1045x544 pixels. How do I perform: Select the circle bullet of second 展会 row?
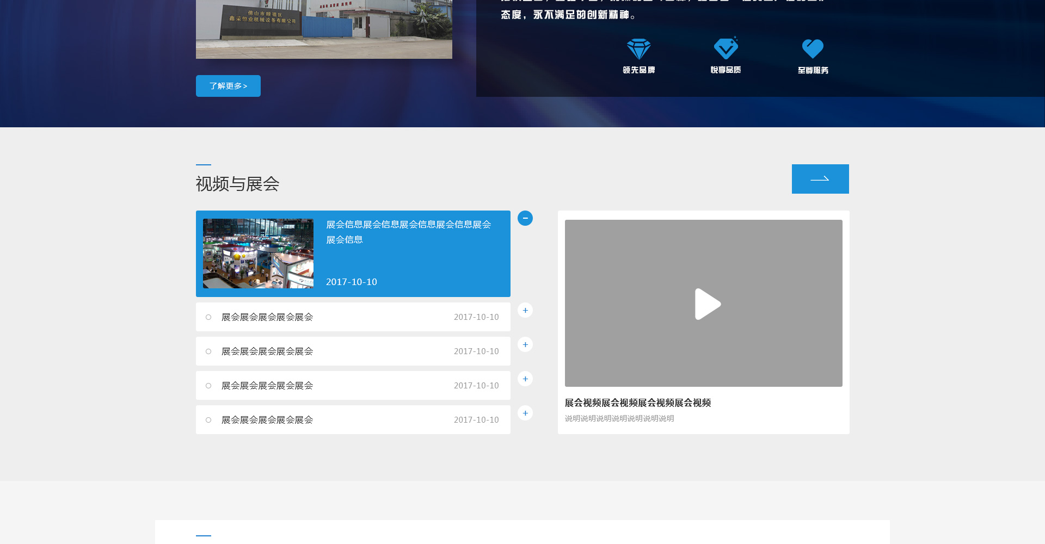tap(208, 351)
